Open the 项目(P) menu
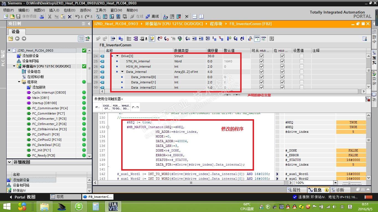Image resolution: width=378 pixels, height=212 pixels. [8, 10]
